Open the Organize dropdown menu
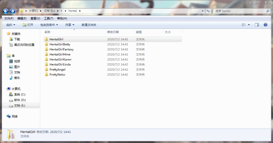 point(11,25)
